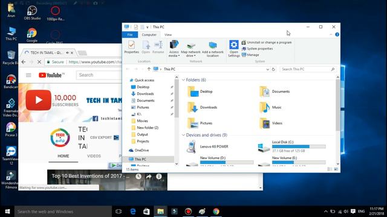The width and height of the screenshot is (387, 217).
Task: Open Task View on taskbar
Action: [x=119, y=212]
